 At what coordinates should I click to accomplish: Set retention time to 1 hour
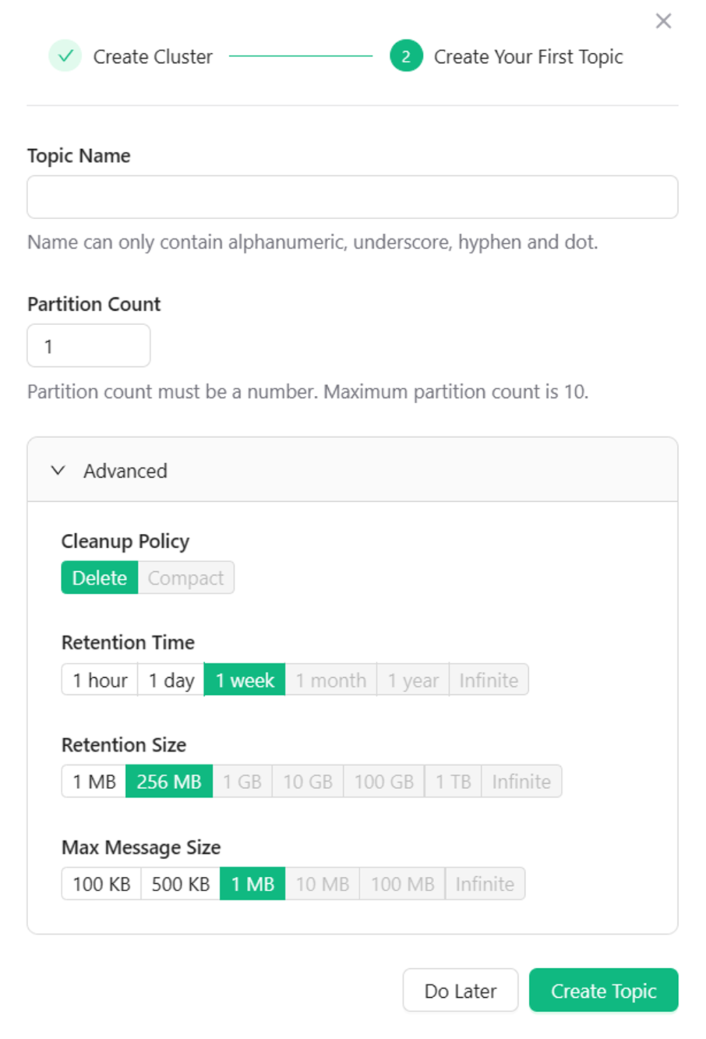click(99, 680)
